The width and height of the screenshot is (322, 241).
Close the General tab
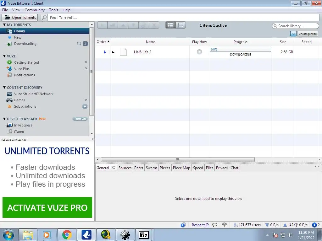113,168
